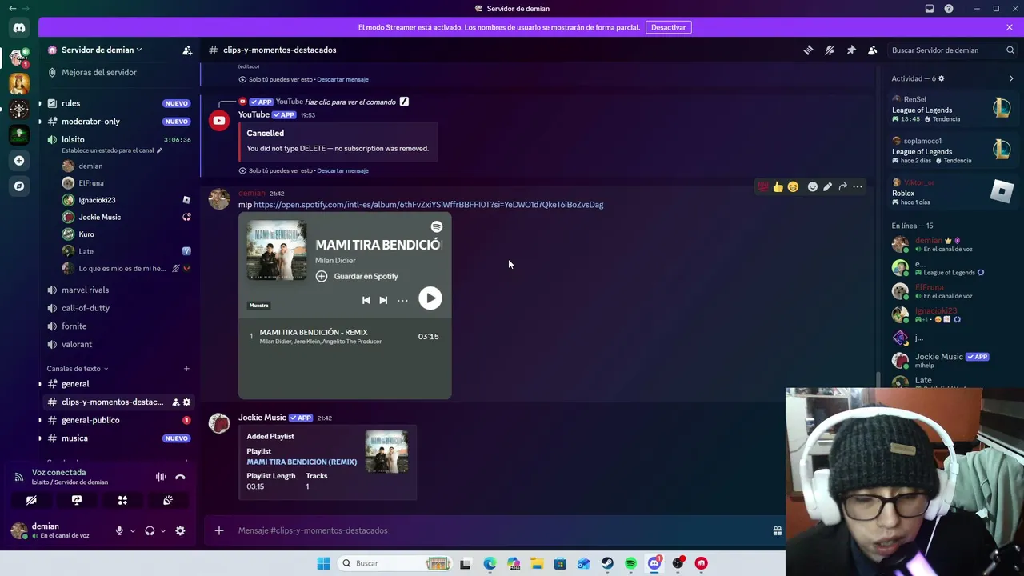Open more options for the hovered message

click(x=858, y=187)
